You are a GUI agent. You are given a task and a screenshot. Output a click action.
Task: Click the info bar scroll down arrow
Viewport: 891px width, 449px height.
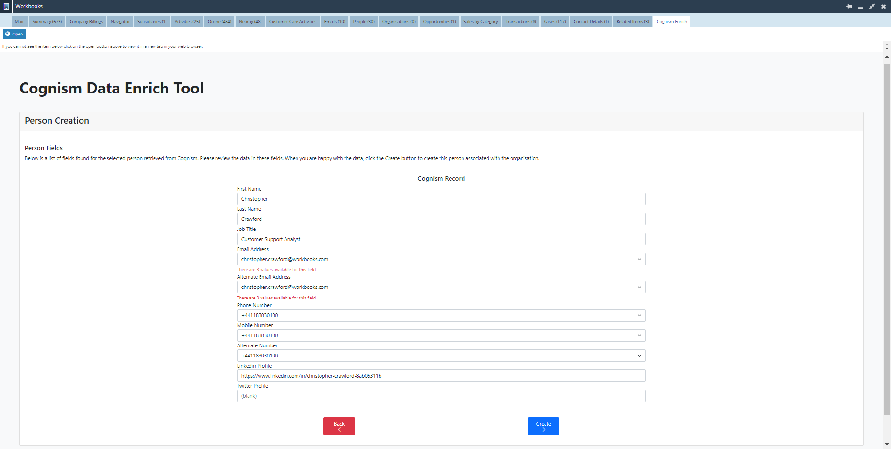[x=887, y=49]
